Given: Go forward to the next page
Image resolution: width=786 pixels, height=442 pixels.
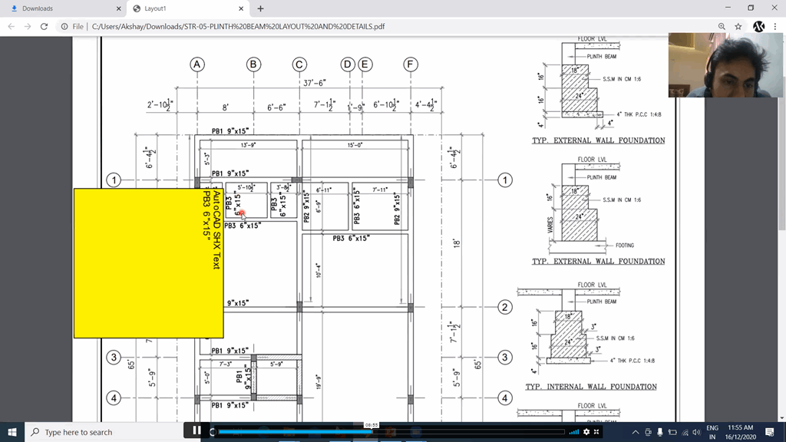Looking at the screenshot, I should [x=28, y=27].
